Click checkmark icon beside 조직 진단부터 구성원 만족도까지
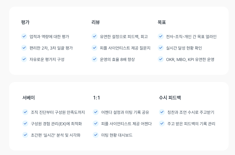Screen dimensions: 235x155 pyautogui.click(x=25, y=112)
